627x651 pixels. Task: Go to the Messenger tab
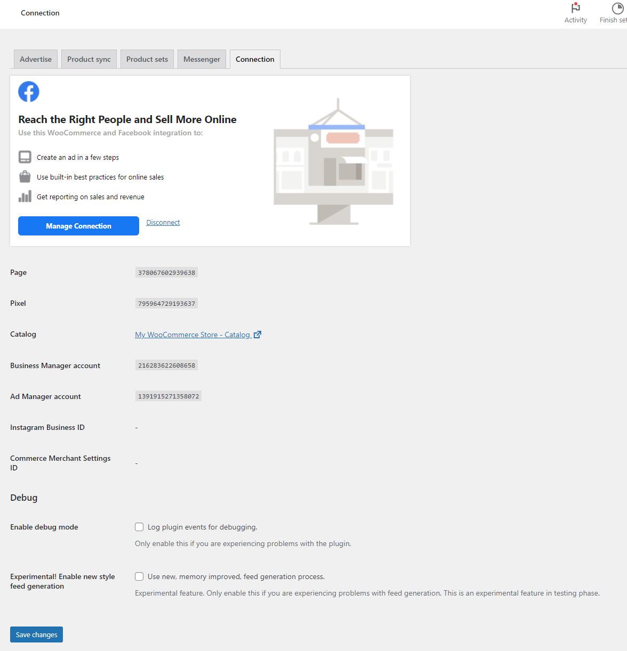202,59
